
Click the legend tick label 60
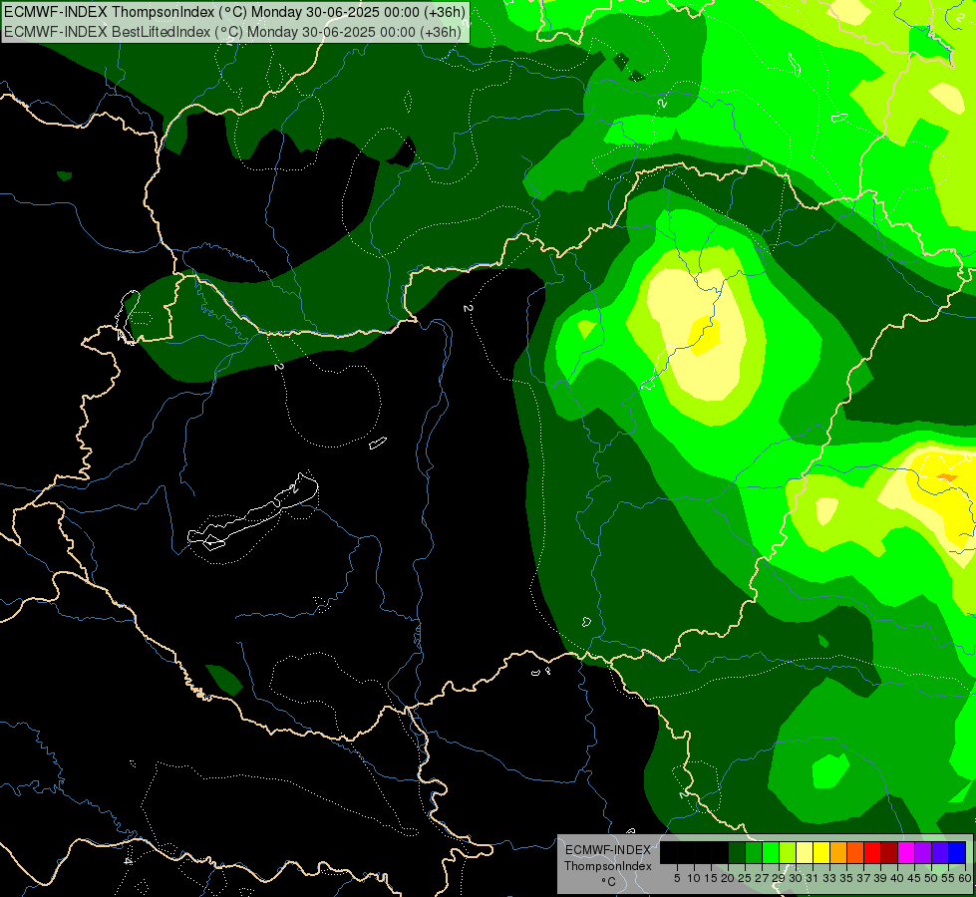[x=965, y=878]
